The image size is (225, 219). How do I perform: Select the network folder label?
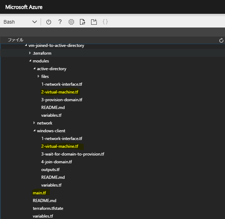(x=45, y=123)
